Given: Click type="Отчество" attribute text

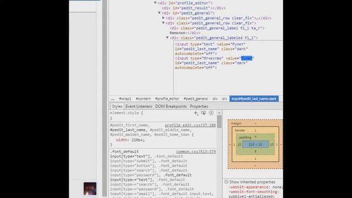Looking at the screenshot, I should pos(207,58).
